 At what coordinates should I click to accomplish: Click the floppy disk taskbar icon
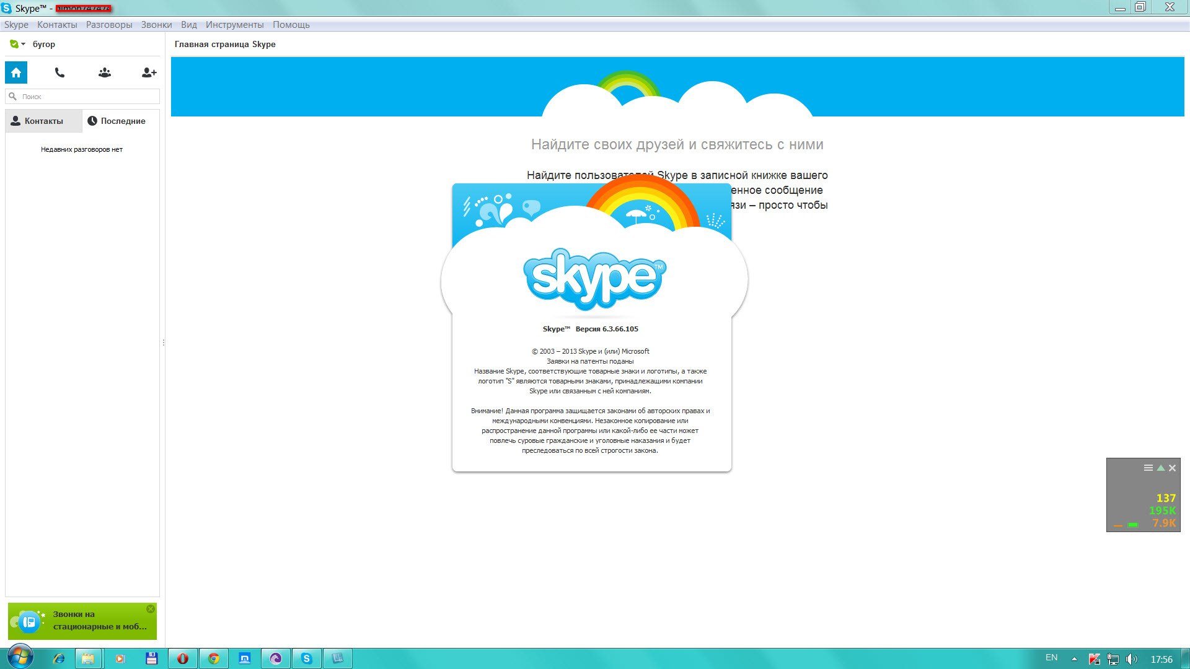(x=152, y=658)
